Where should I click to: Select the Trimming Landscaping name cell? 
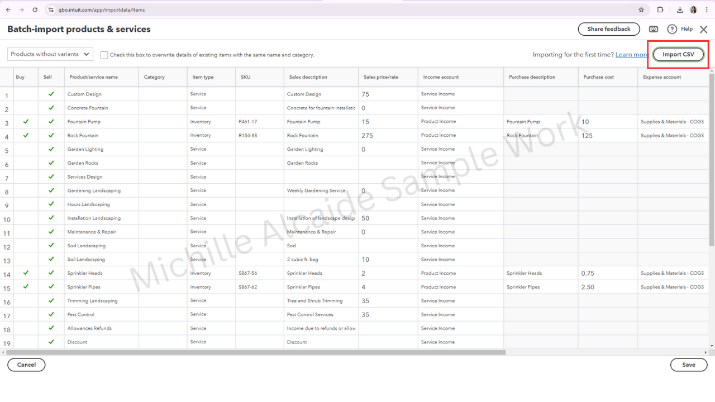coord(102,300)
